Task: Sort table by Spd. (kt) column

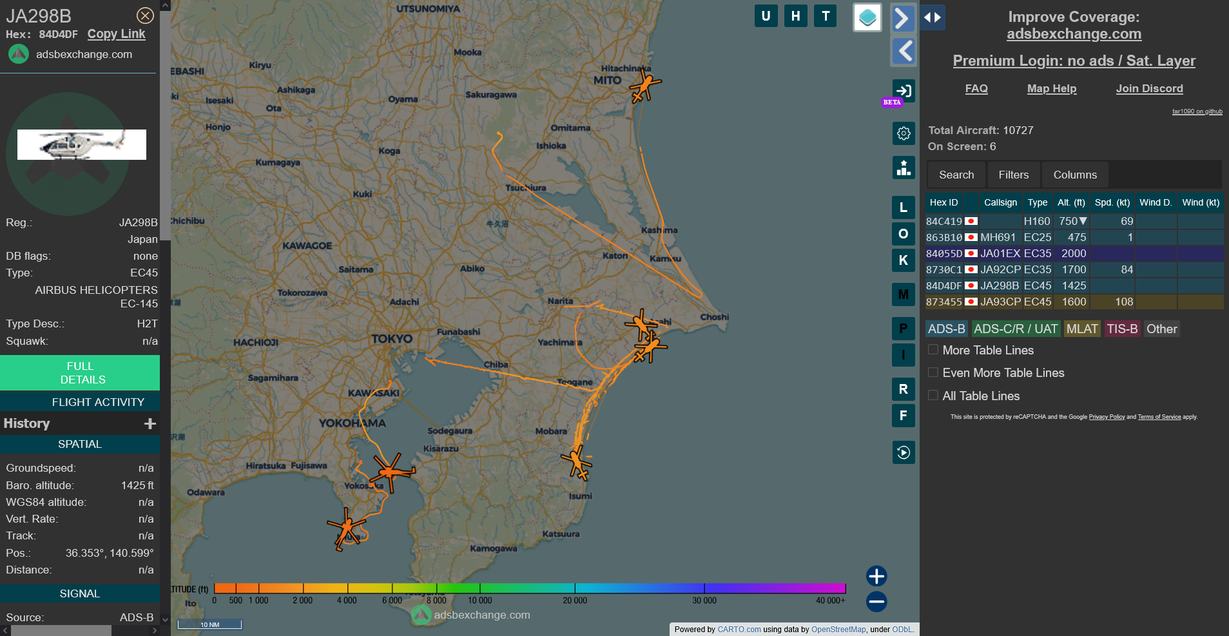Action: point(1112,202)
